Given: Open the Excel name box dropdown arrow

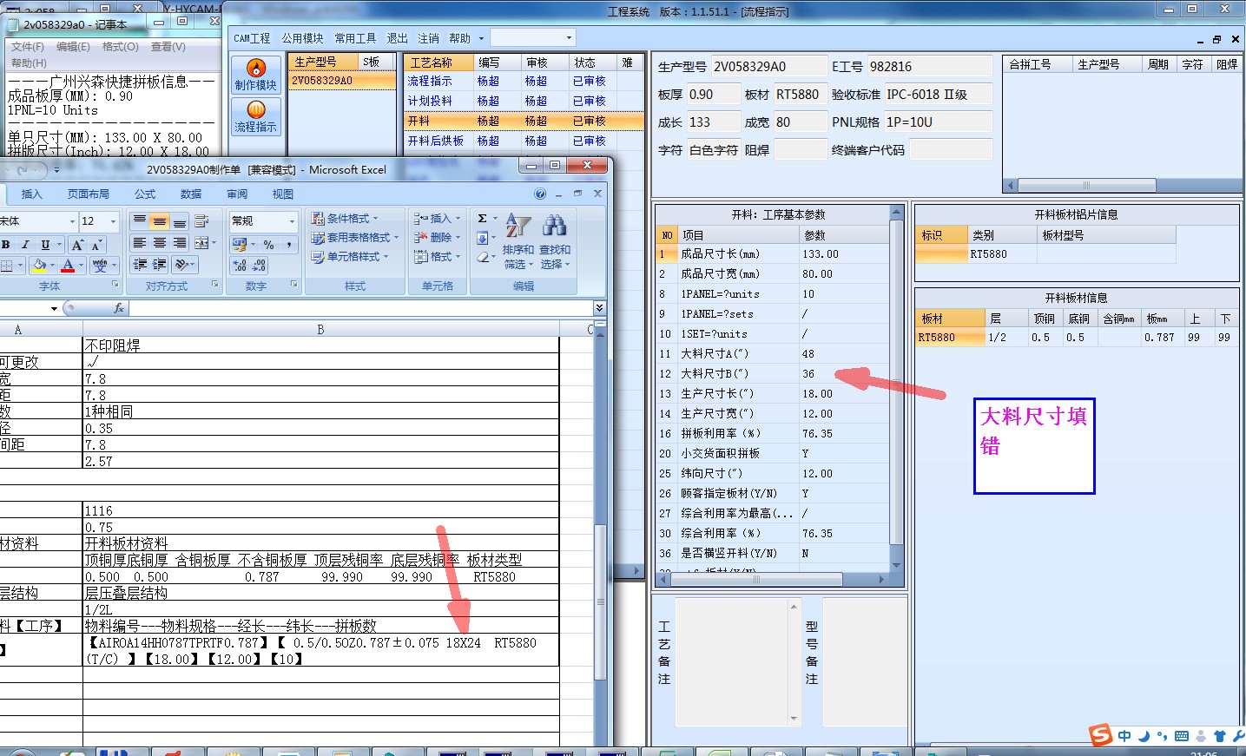Looking at the screenshot, I should pyautogui.click(x=54, y=308).
